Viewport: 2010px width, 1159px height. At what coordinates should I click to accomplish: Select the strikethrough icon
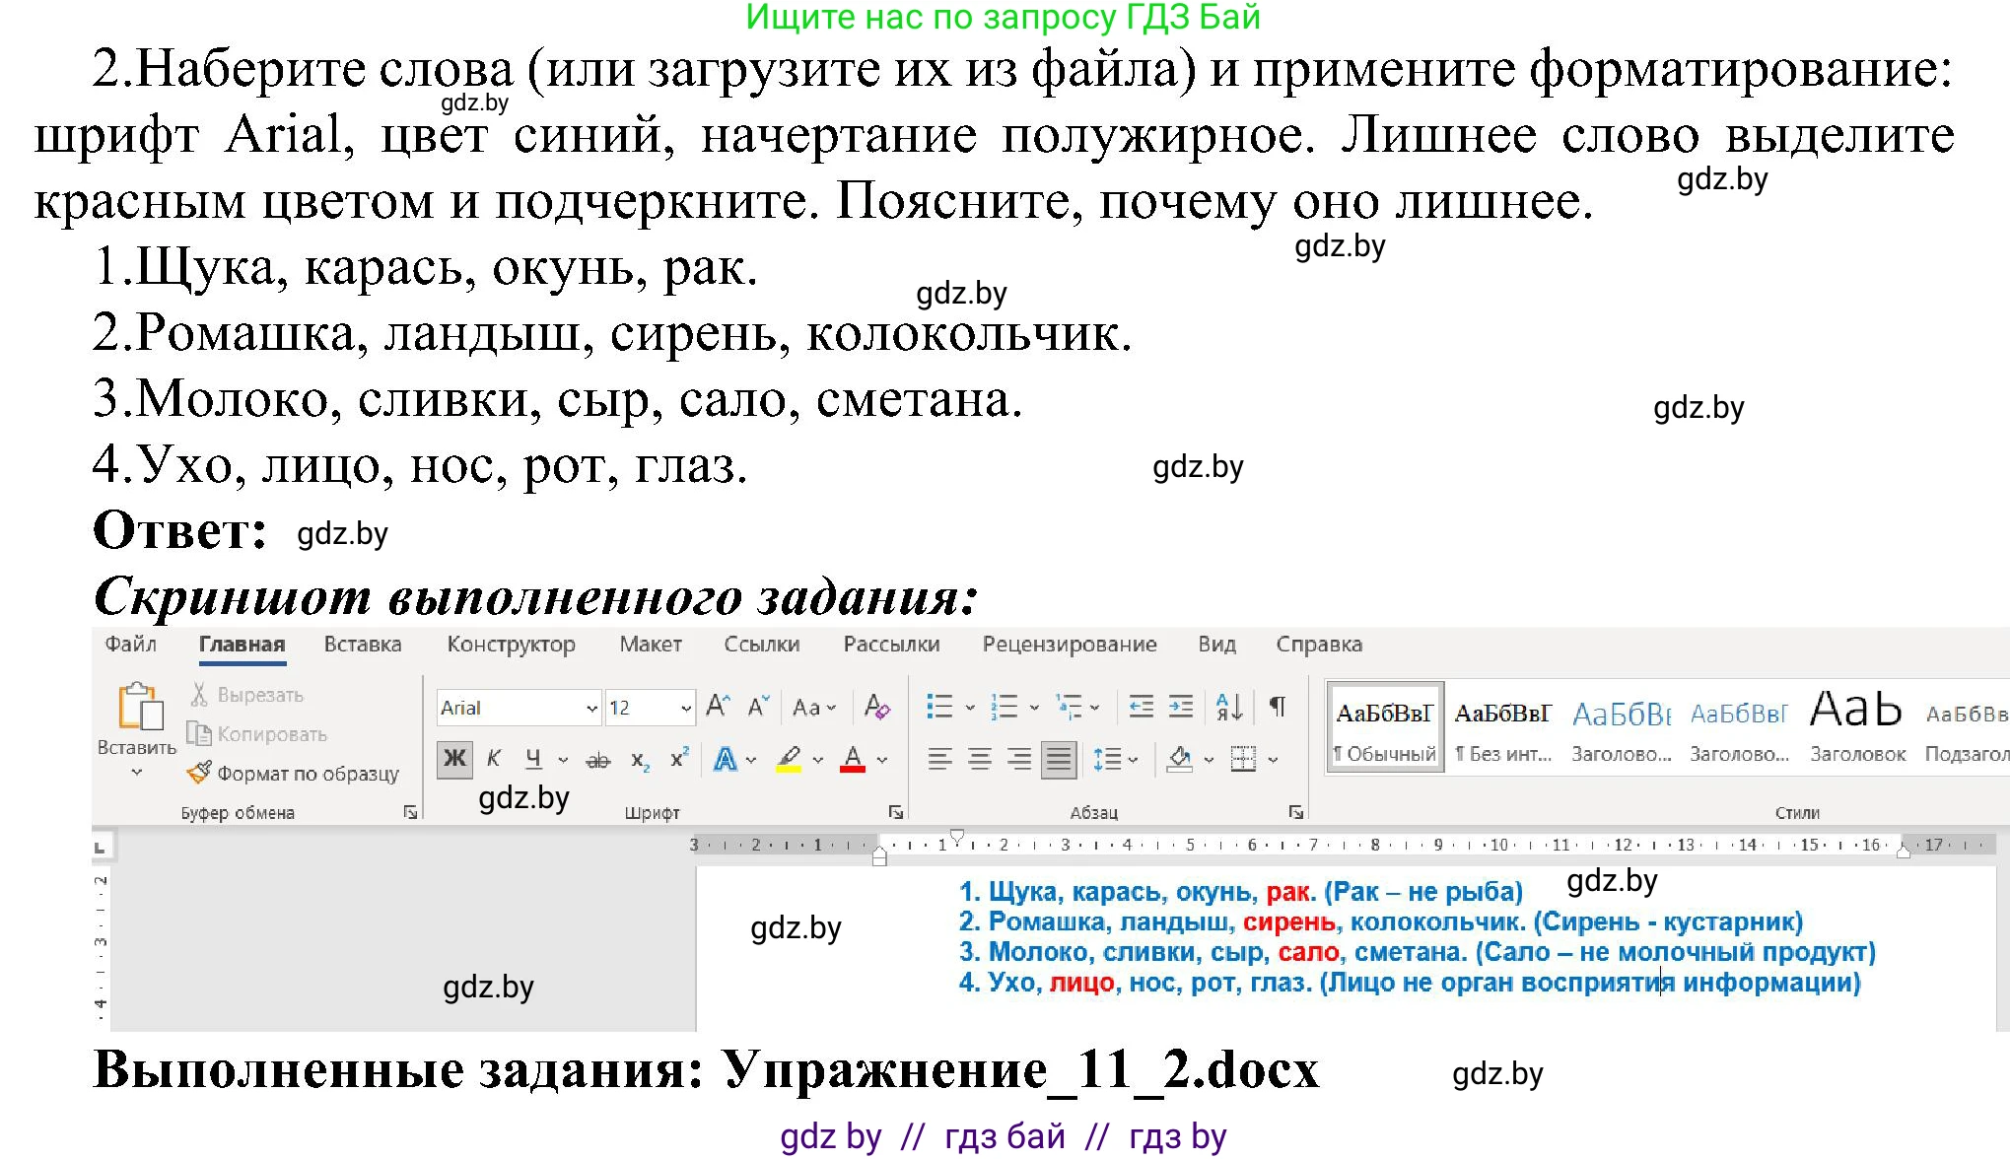597,760
